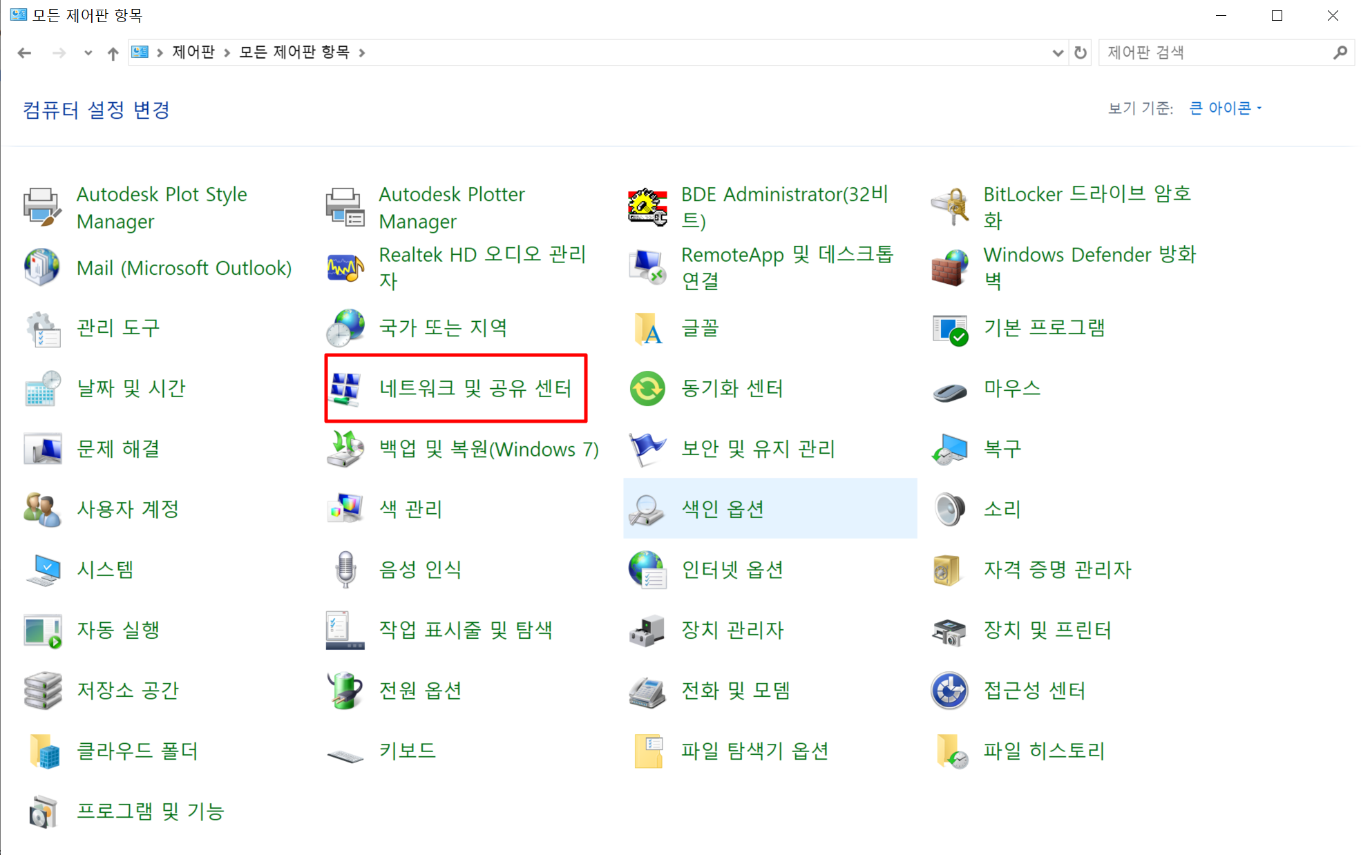This screenshot has width=1361, height=855.
Task: Open 색인 옵션 (Indexing Options)
Action: [722, 508]
